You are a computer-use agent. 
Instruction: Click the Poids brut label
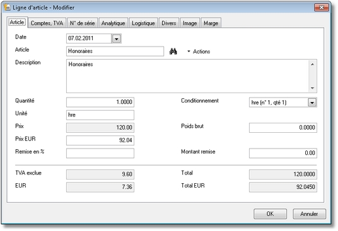[x=192, y=126]
